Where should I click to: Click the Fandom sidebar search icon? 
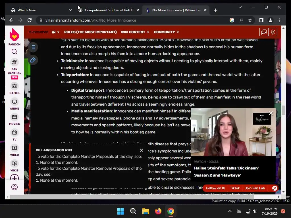pos(14,52)
